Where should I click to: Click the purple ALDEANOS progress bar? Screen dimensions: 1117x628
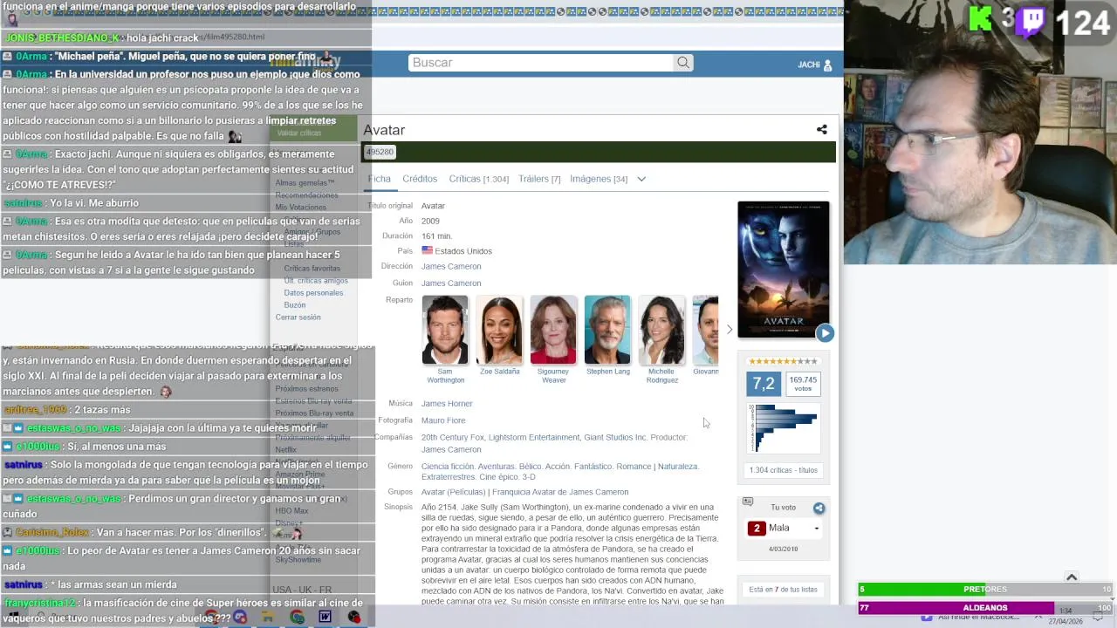(985, 608)
